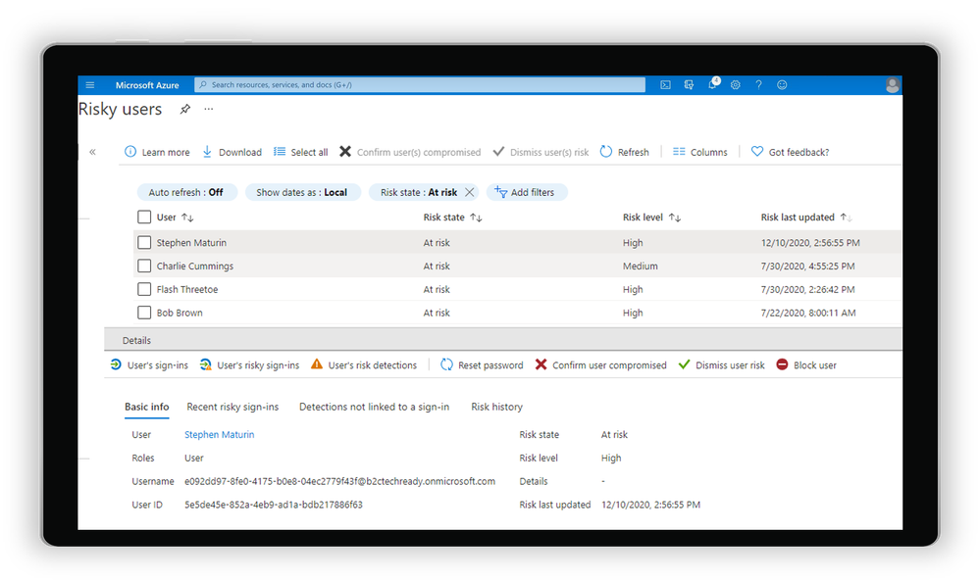Open portal settings gear
This screenshot has width=979, height=581.
(736, 85)
